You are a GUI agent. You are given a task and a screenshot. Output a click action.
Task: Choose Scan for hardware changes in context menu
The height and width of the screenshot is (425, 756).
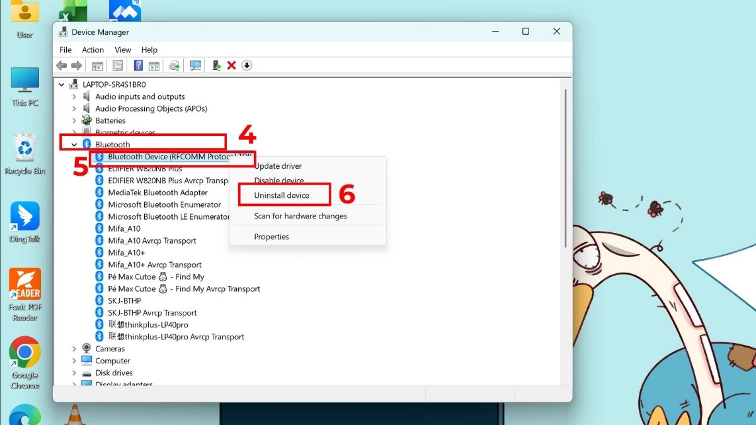(x=307, y=216)
